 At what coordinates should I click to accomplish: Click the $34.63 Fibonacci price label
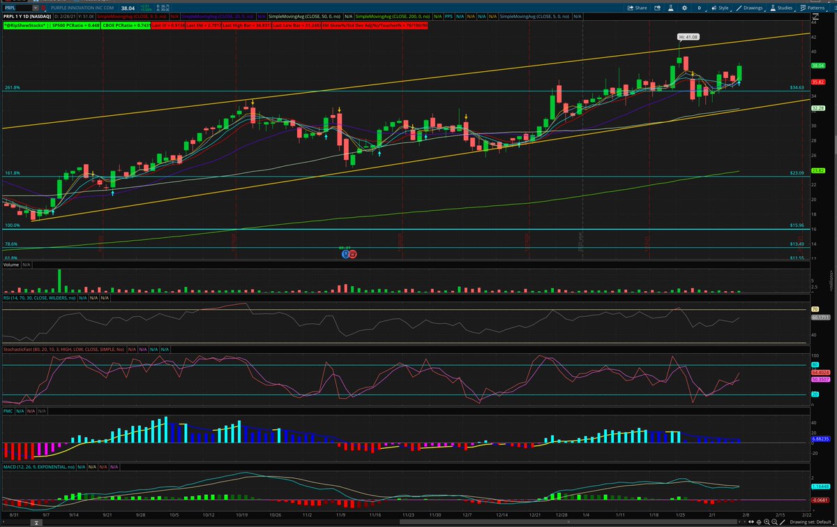[x=798, y=88]
